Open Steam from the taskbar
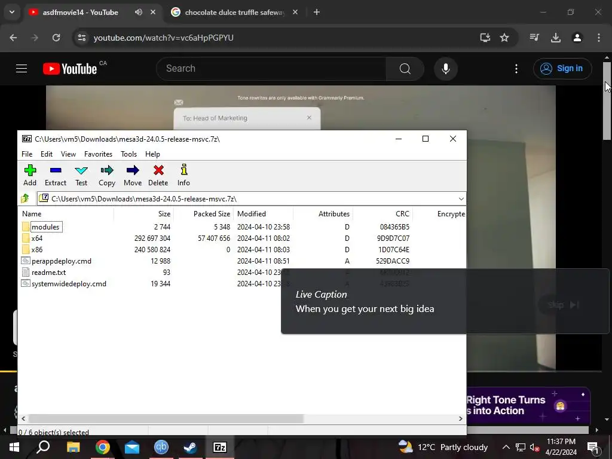612x459 pixels. [x=191, y=447]
